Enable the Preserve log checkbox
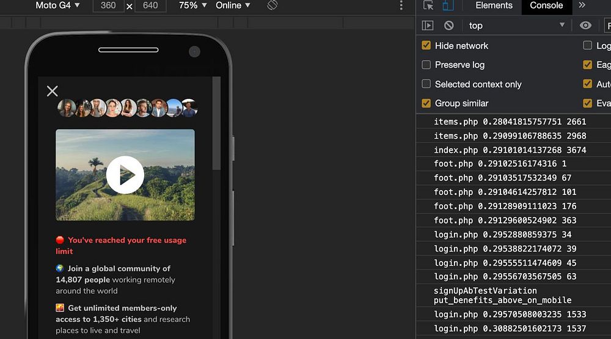Screen dimensions: 611x339 426,65
